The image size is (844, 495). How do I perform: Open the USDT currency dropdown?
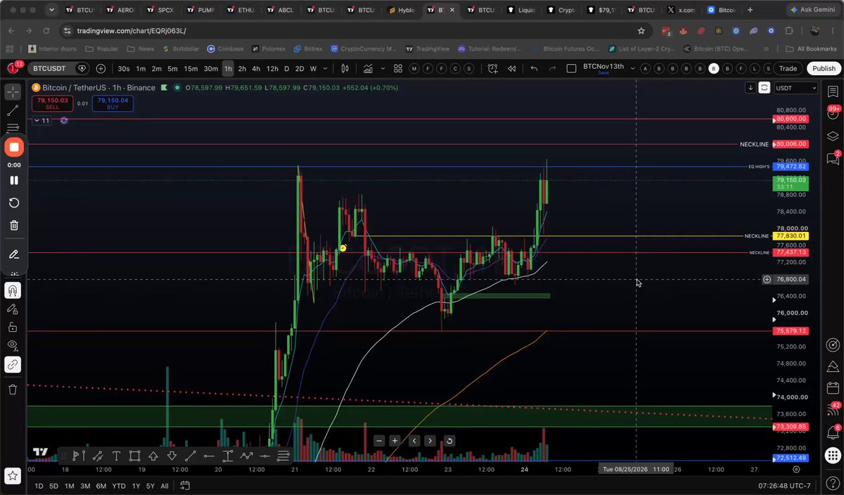click(795, 88)
